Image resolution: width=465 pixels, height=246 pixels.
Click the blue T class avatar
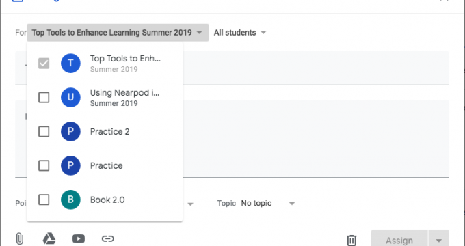(70, 63)
